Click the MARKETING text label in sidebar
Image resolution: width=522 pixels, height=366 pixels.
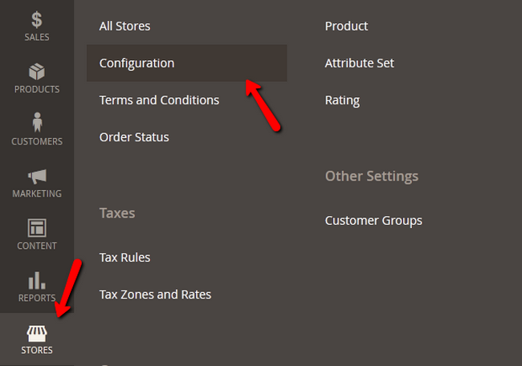[x=37, y=193]
